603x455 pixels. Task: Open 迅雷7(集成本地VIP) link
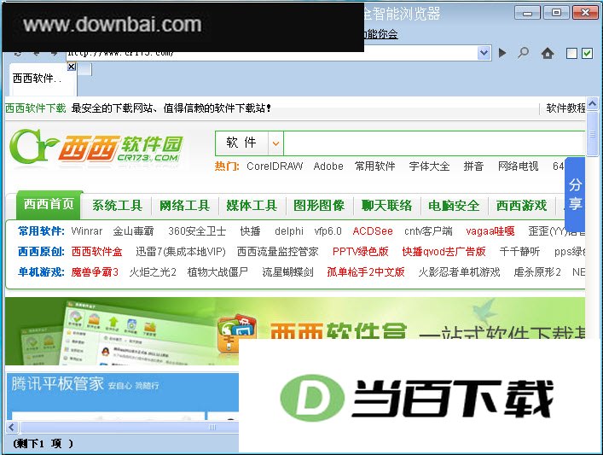click(181, 252)
